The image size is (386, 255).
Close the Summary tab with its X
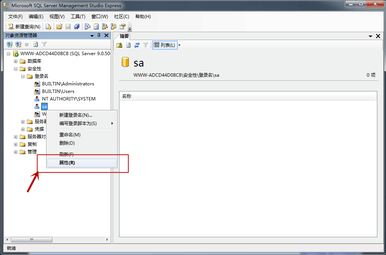coord(378,36)
